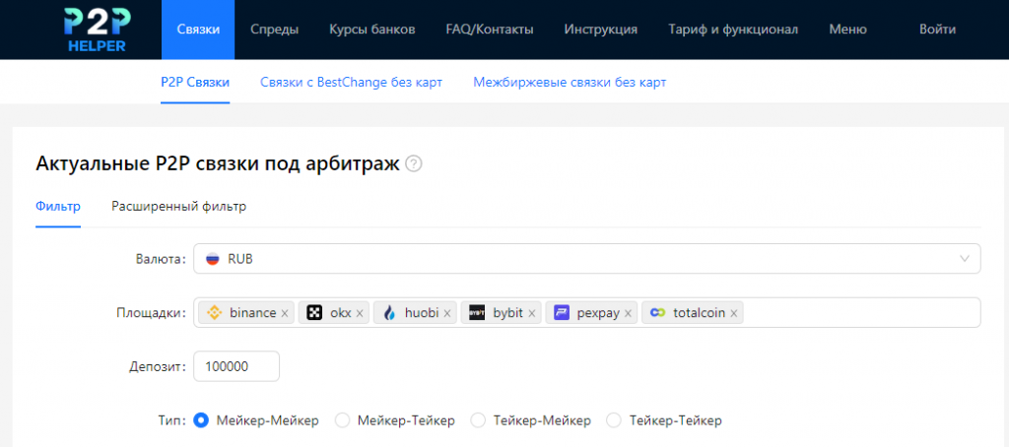Remove binance tag from platforms
Viewport: 1009px width, 447px height.
(285, 313)
